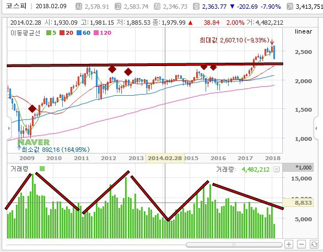Click the 2,346.73 low price value
Viewport: 323px width, 252px height.
[175, 7]
